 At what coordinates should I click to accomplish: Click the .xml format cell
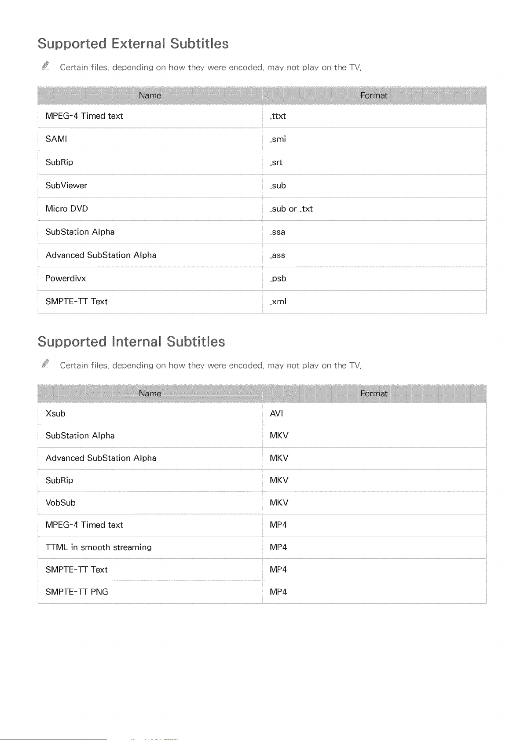click(374, 302)
